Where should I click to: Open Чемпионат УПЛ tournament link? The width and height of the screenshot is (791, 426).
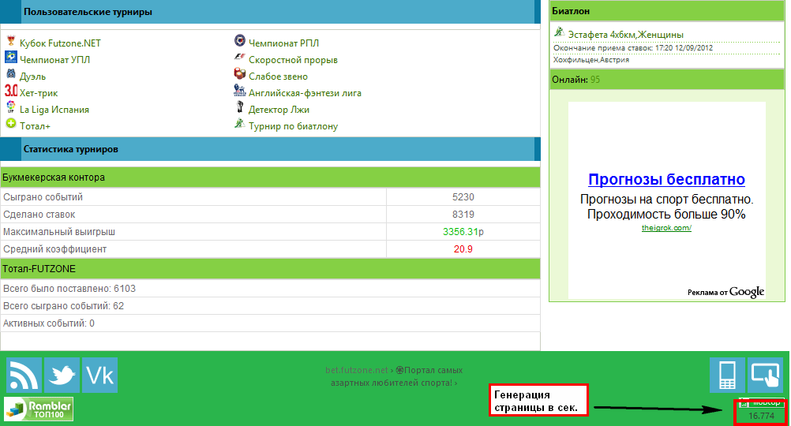pyautogui.click(x=55, y=60)
